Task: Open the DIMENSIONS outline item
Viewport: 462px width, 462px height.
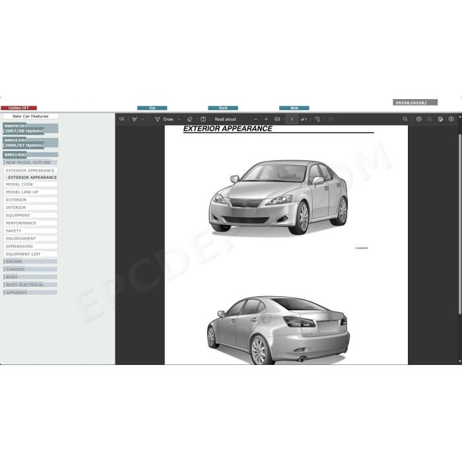Action: point(30,246)
